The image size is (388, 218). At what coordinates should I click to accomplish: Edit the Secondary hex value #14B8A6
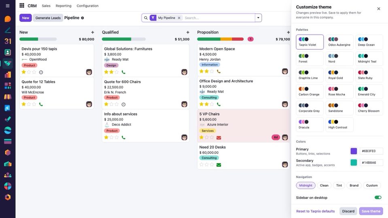click(371, 163)
